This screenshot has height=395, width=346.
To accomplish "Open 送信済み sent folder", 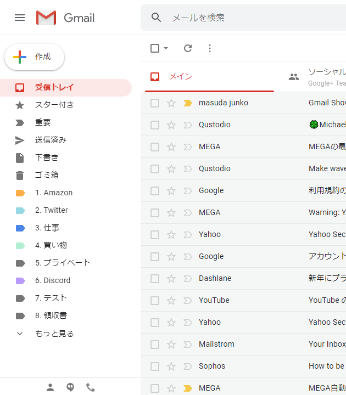I will [x=65, y=140].
